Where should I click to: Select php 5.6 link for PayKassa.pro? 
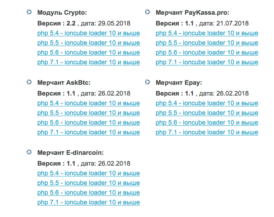pos(207,52)
